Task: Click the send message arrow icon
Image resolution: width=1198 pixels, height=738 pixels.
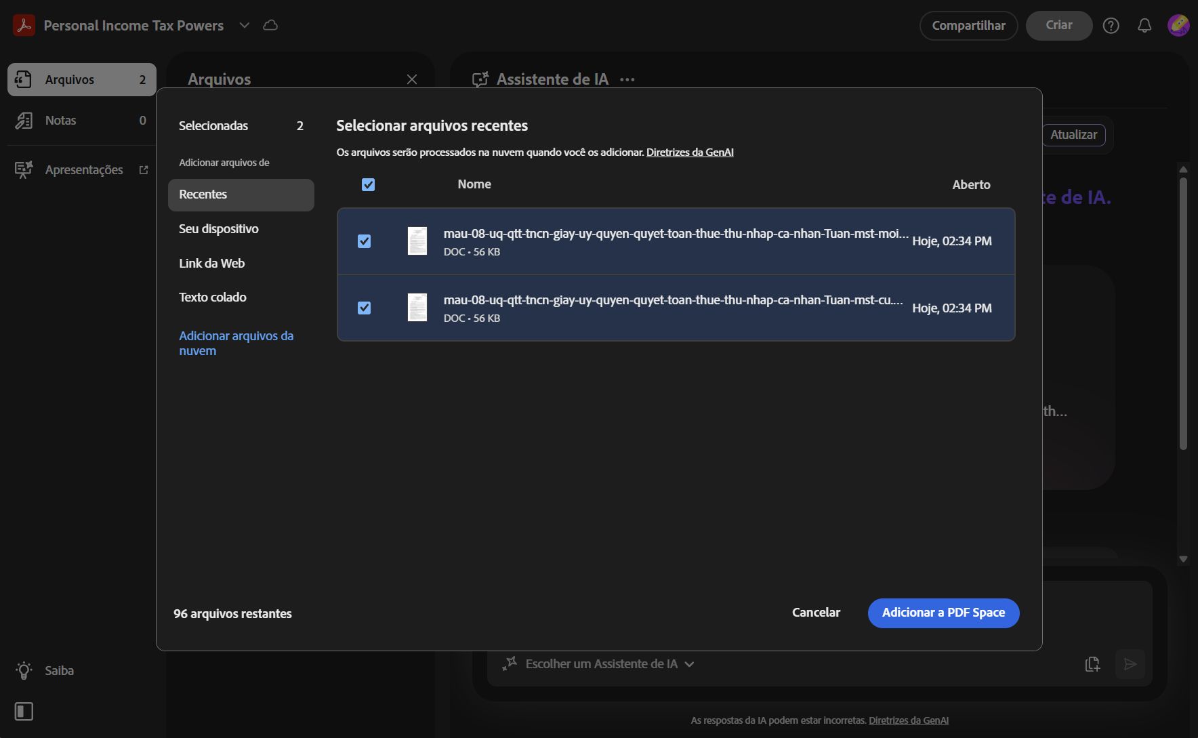Action: 1130,665
